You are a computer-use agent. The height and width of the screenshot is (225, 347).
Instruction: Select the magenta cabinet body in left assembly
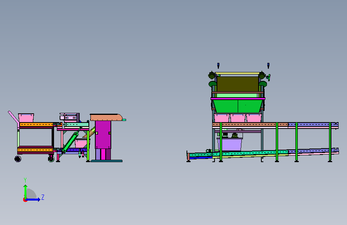coord(103,135)
